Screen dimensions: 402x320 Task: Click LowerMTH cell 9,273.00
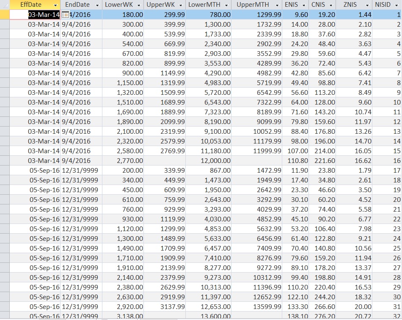tap(209, 278)
